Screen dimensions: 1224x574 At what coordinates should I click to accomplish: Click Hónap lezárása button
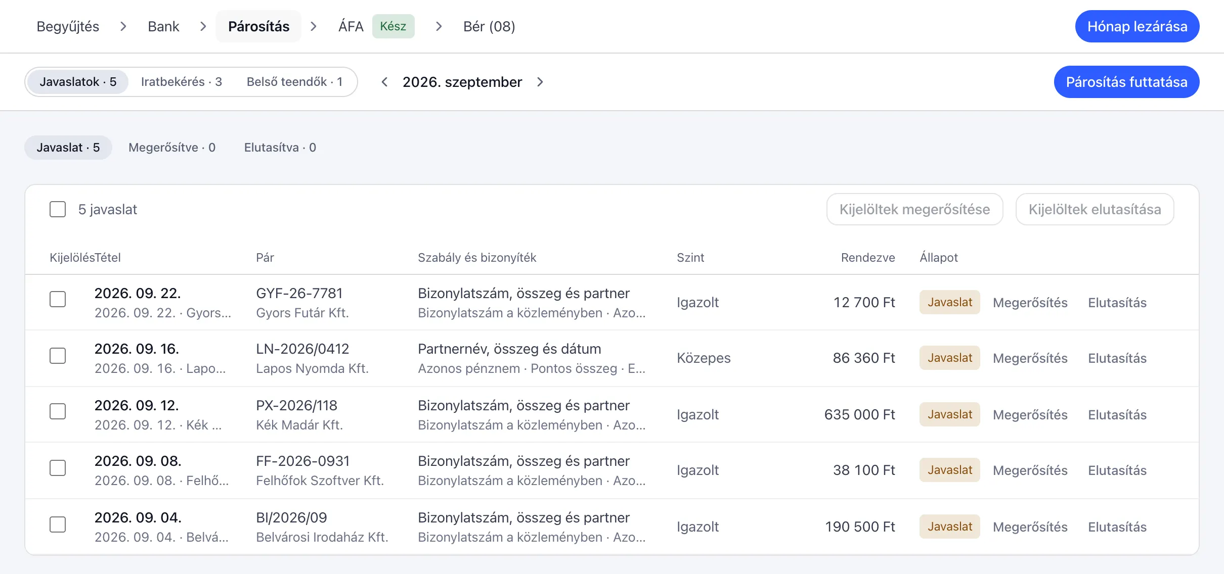pos(1137,26)
